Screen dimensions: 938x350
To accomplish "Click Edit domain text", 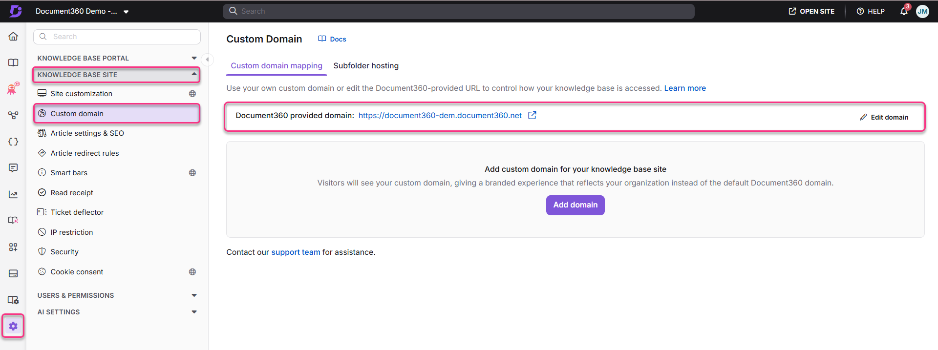I will click(890, 117).
